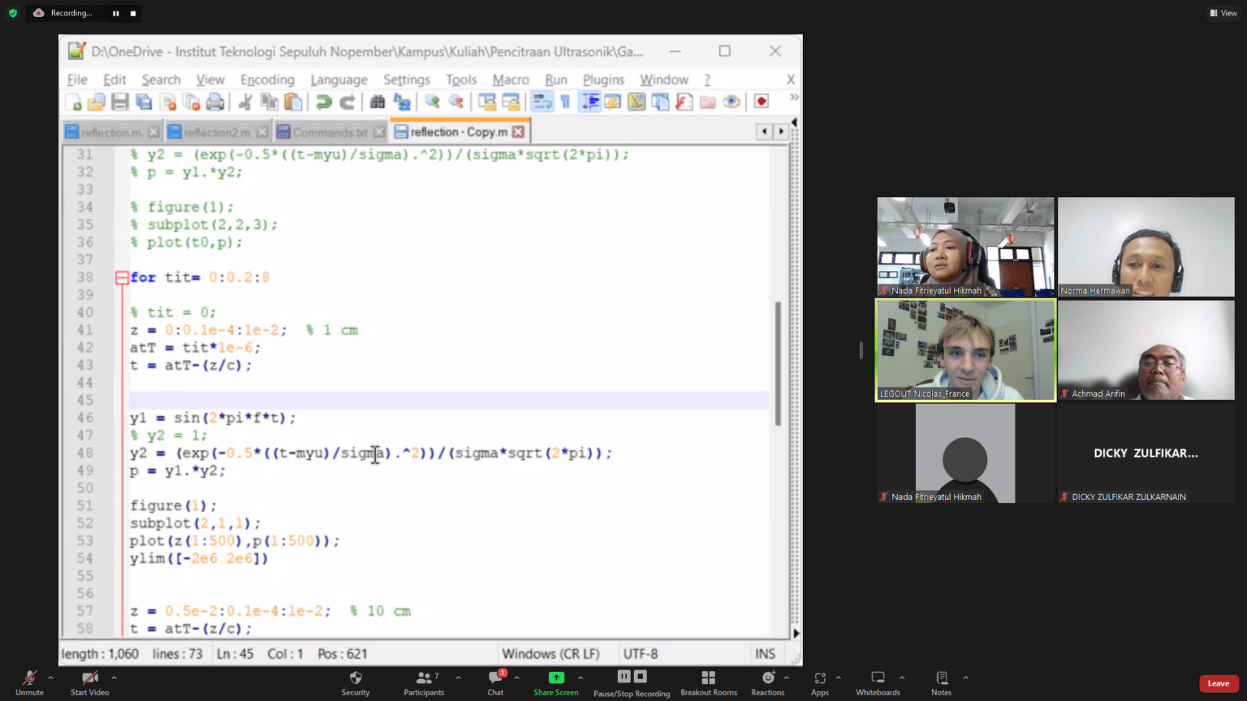Viewport: 1247px width, 701px height.
Task: Expand audio options arrow beside Unmute
Action: click(x=50, y=677)
